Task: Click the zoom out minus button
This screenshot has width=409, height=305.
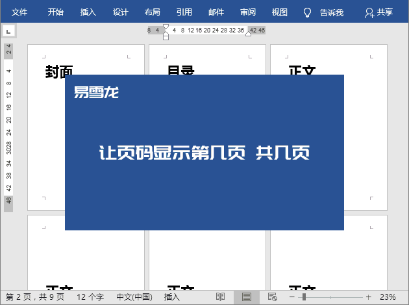Action: [x=292, y=297]
